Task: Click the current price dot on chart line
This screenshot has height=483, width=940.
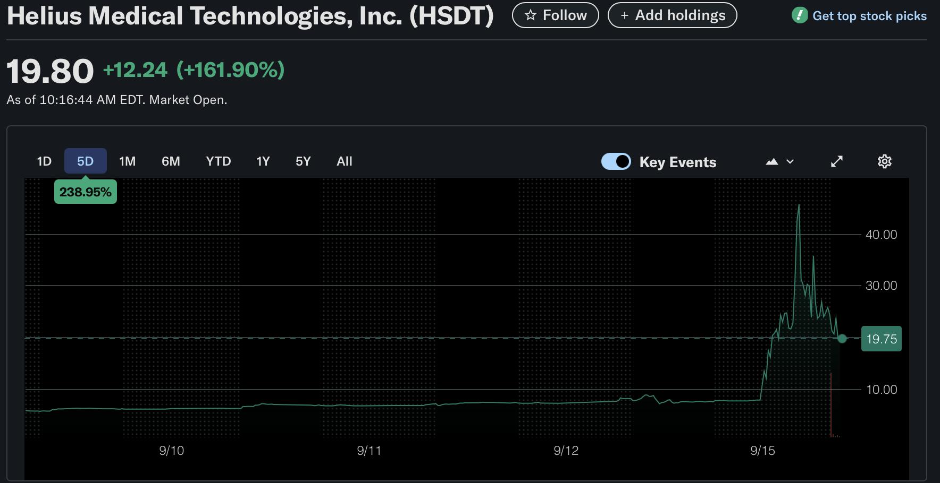Action: coord(842,338)
